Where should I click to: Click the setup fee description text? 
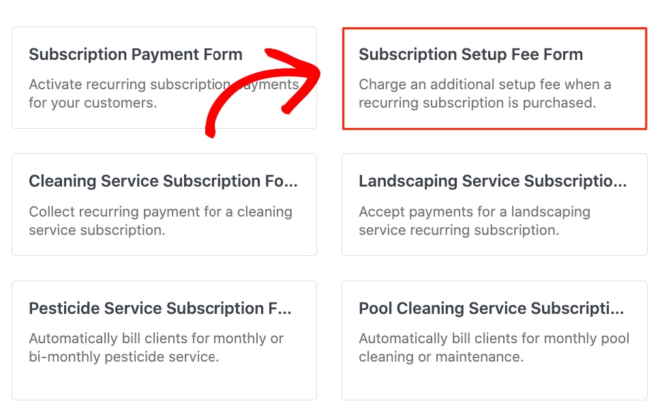tap(485, 93)
